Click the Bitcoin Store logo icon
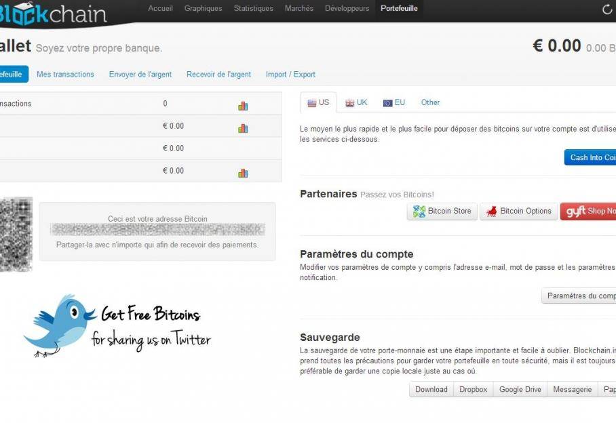616x423 pixels. coord(419,211)
